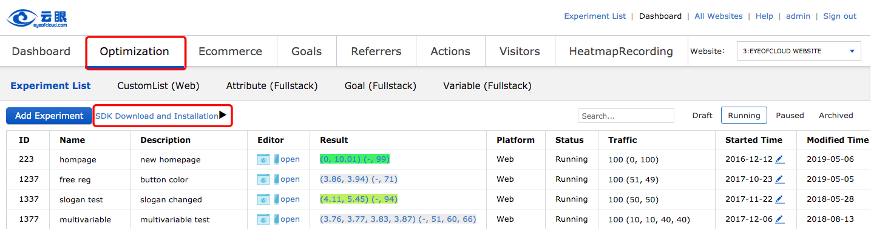Open web editor icon for hompage experiment
The width and height of the screenshot is (871, 229).
(x=263, y=159)
